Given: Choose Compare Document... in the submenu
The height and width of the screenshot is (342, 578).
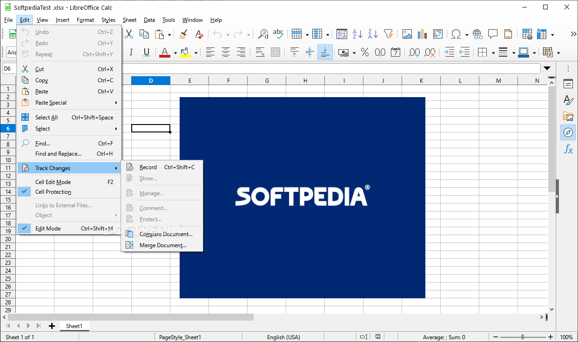Looking at the screenshot, I should coord(162,234).
